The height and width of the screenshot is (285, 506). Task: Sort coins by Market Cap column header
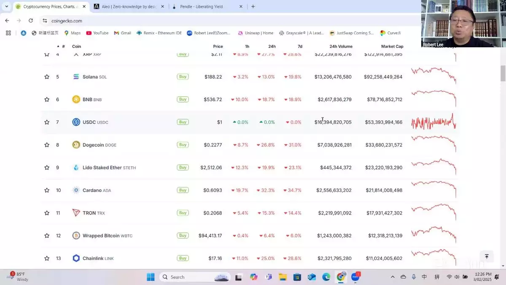pos(392,46)
